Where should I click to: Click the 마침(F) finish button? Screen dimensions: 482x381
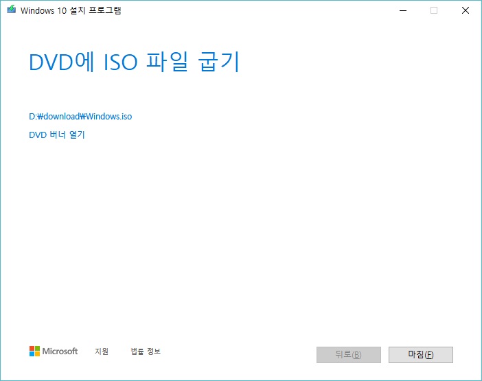pos(420,355)
